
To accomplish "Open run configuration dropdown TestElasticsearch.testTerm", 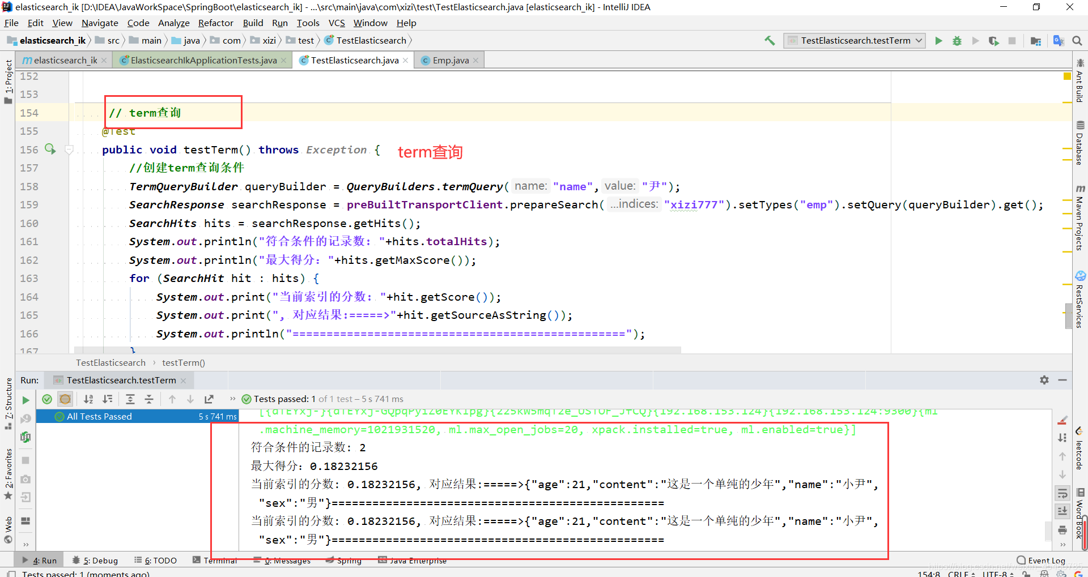I will click(855, 40).
